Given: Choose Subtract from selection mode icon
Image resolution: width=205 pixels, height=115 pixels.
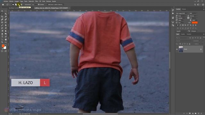Looking at the screenshot, I should (x=19, y=4).
